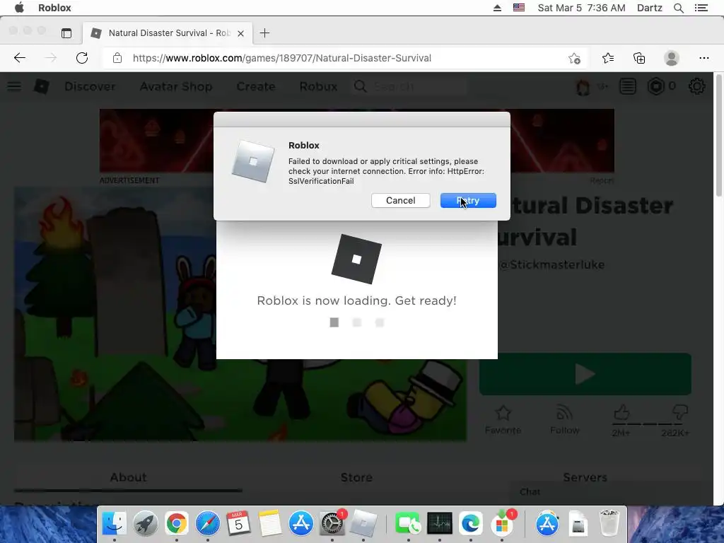
Task: Open Safari from the Dock
Action: click(207, 524)
